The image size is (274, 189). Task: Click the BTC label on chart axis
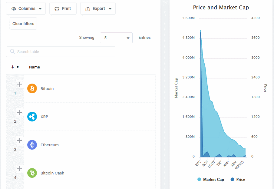pyautogui.click(x=198, y=164)
